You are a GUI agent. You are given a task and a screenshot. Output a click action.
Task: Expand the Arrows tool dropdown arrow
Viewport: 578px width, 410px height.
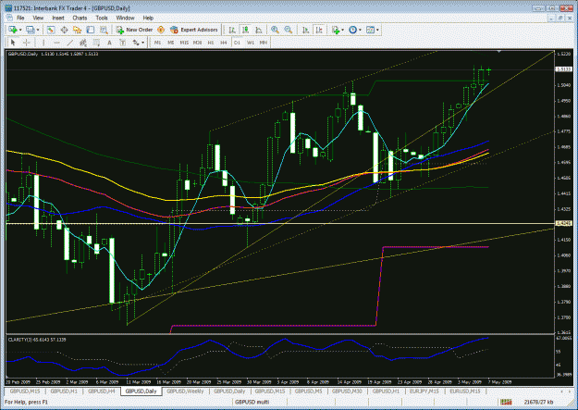click(143, 43)
